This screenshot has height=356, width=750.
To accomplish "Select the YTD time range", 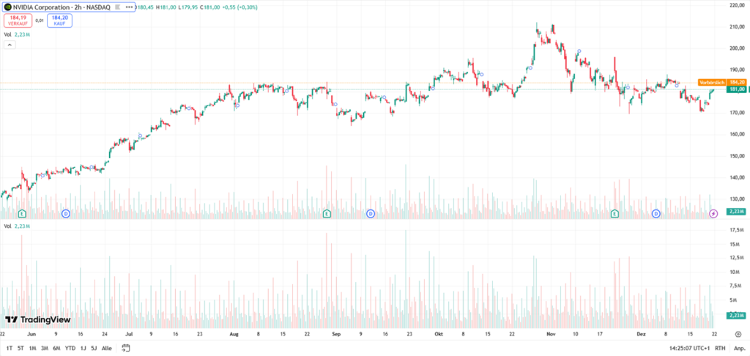I will coord(70,348).
